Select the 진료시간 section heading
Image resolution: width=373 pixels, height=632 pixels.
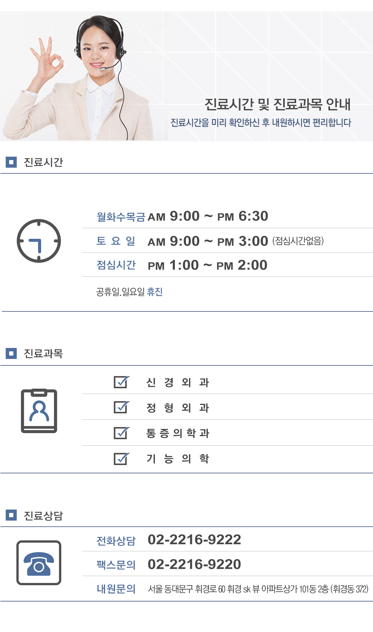(x=43, y=162)
